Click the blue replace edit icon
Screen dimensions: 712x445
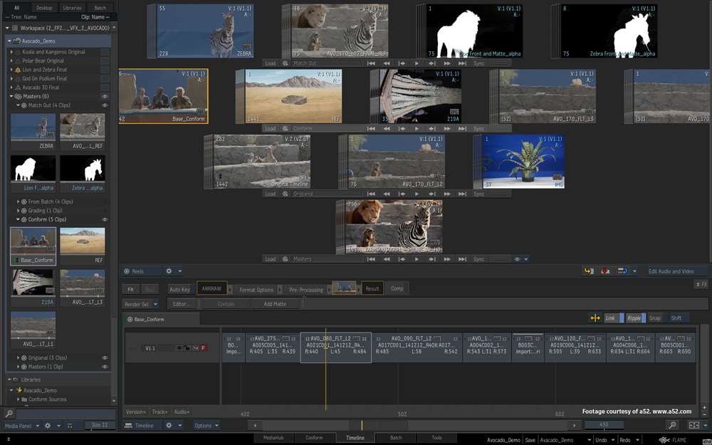622,271
